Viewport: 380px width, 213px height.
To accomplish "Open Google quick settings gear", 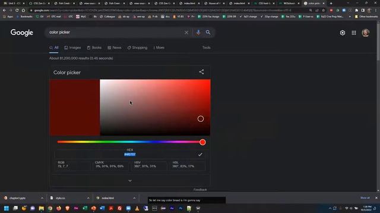I will [x=343, y=33].
